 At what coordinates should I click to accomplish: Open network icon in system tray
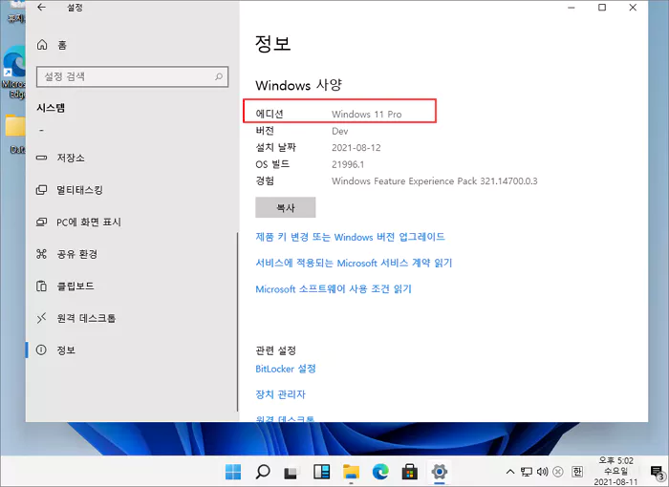pyautogui.click(x=527, y=472)
